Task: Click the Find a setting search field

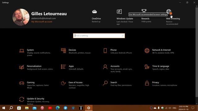Action: [99, 36]
